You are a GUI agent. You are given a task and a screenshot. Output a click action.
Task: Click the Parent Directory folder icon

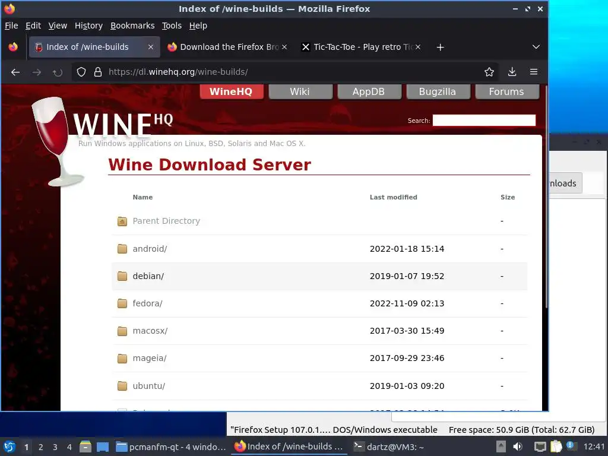point(122,221)
